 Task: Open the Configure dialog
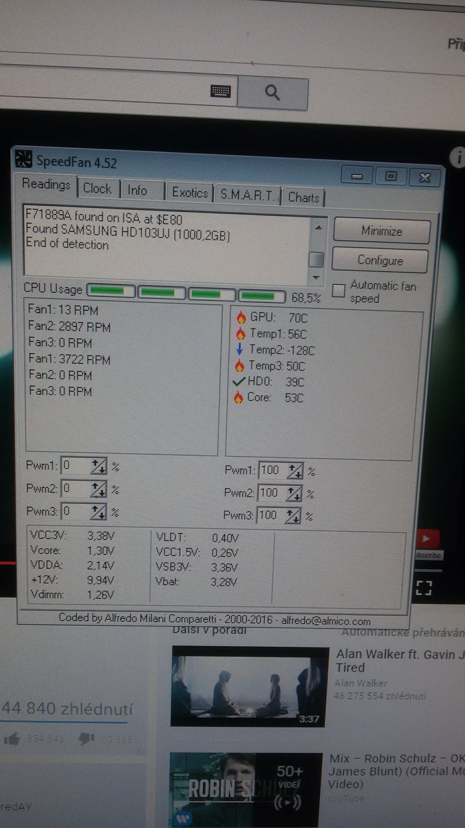click(380, 260)
